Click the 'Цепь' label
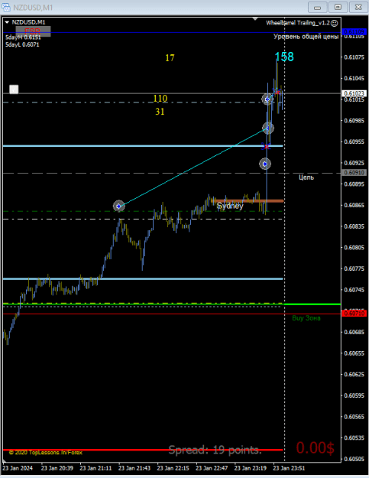Viewport: 369px width, 478px height. point(306,177)
